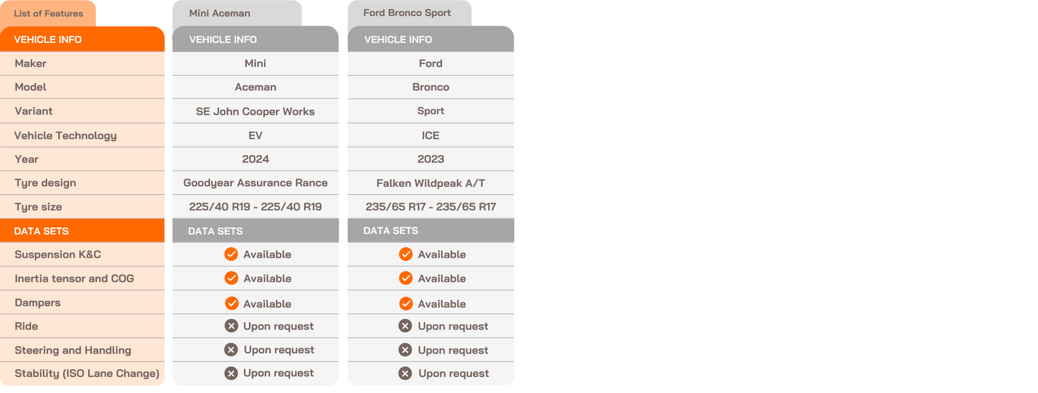The image size is (1038, 393).
Task: Click Ford Bronco Steering and Handling X icon
Action: tap(406, 350)
